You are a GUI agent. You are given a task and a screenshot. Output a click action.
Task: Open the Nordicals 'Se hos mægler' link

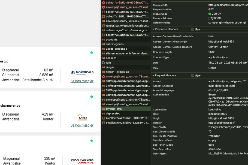tap(82, 81)
